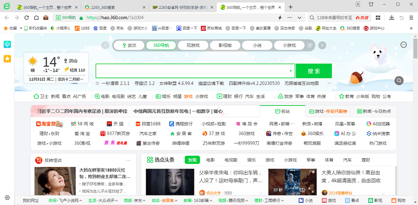Click the add channel plus icon
This screenshot has height=205, width=418.
pyautogui.click(x=309, y=45)
